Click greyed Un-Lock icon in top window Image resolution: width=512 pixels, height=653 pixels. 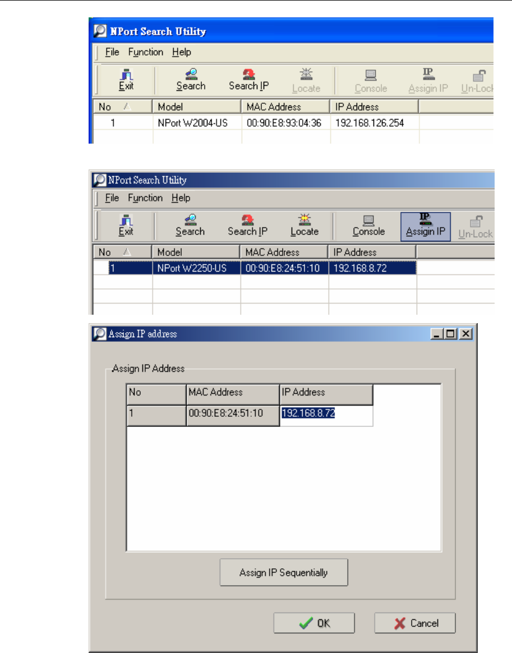[x=477, y=81]
